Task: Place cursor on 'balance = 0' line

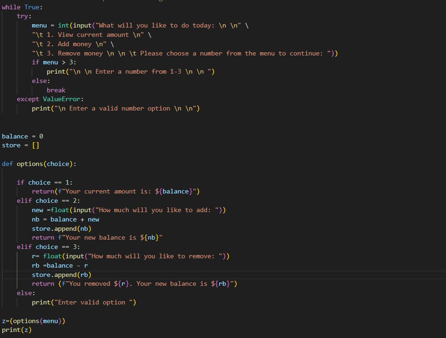Action: 22,136
